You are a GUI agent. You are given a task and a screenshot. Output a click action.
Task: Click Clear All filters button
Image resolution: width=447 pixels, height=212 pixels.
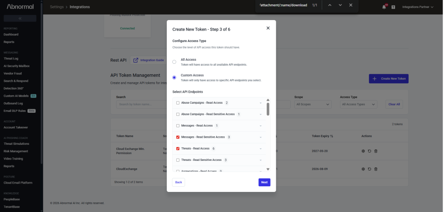[x=394, y=104]
